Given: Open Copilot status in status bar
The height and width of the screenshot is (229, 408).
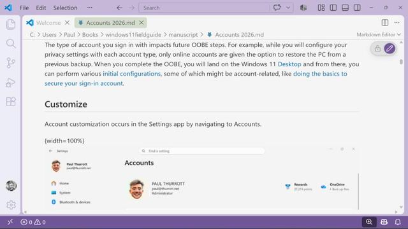Looking at the screenshot, I should click(x=384, y=222).
